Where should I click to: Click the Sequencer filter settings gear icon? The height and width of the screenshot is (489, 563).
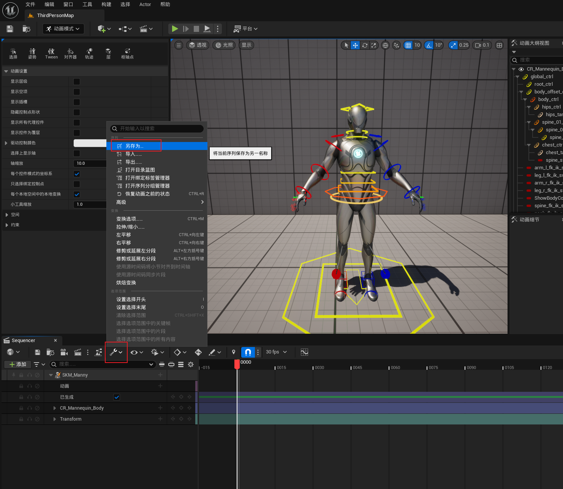[191, 364]
